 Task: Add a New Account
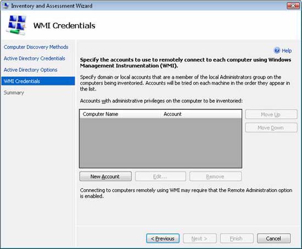pyautogui.click(x=105, y=177)
